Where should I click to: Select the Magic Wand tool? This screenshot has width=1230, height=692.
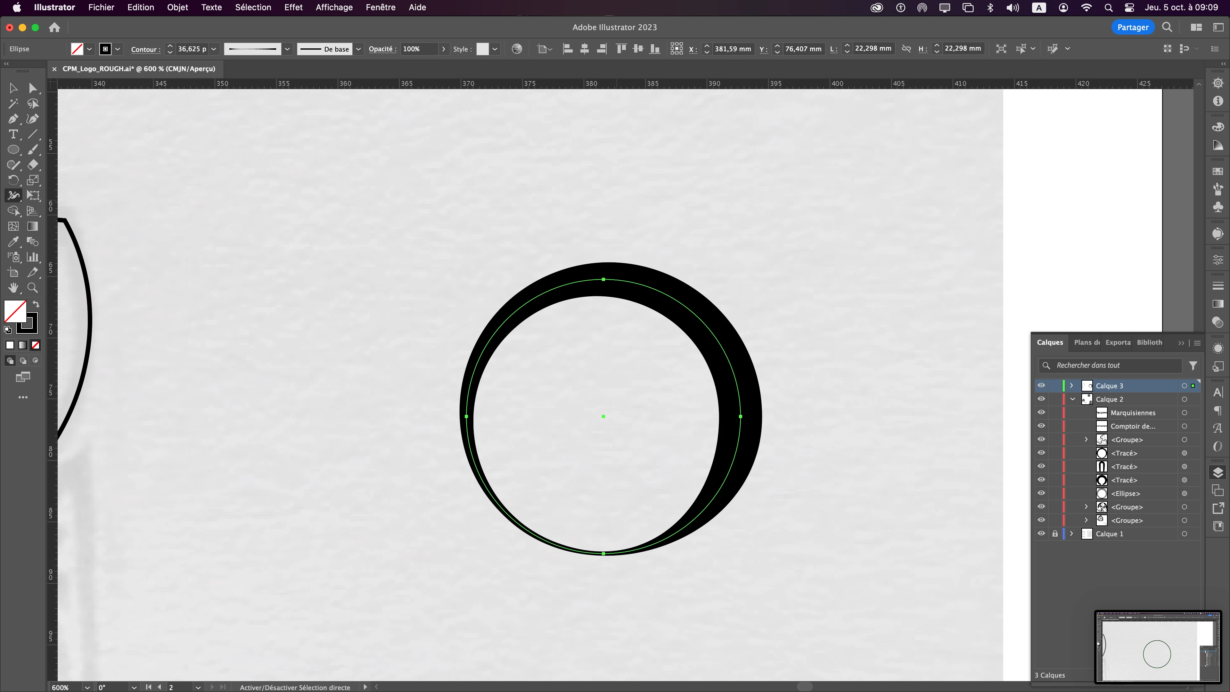coord(13,103)
